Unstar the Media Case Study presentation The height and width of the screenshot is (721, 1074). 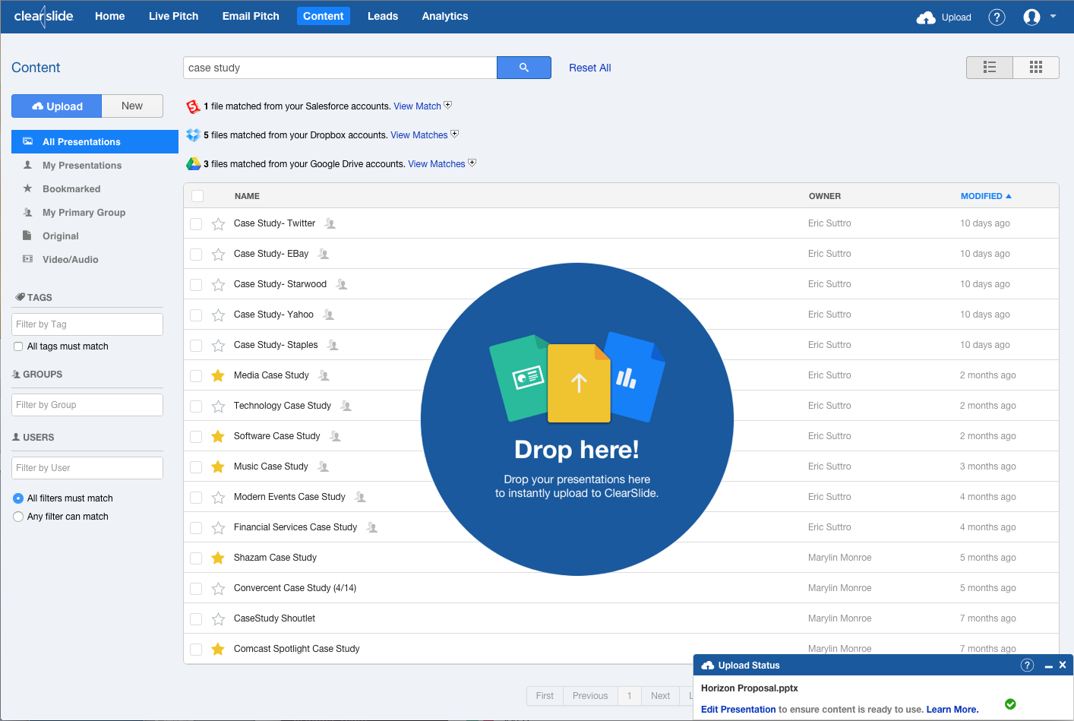pyautogui.click(x=218, y=375)
